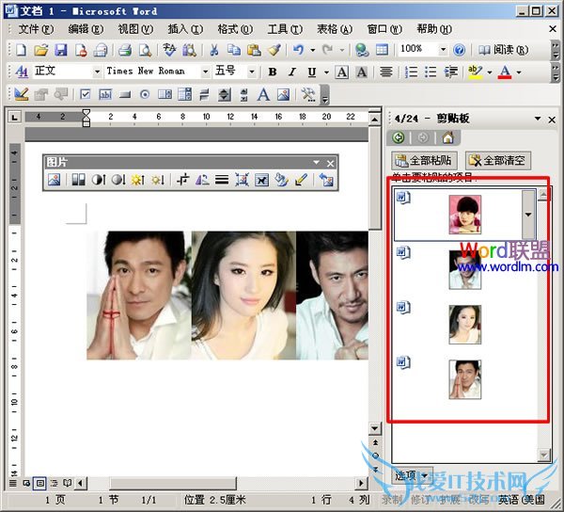Toggle Underline formatting
The width and height of the screenshot is (564, 512).
pyautogui.click(x=312, y=72)
